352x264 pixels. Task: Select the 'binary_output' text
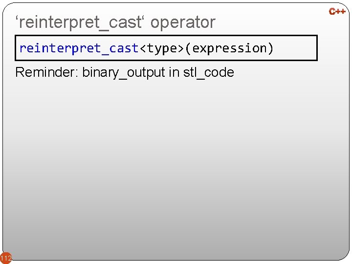pyautogui.click(x=124, y=72)
